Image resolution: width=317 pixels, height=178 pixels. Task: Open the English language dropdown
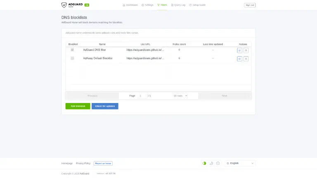(x=240, y=163)
